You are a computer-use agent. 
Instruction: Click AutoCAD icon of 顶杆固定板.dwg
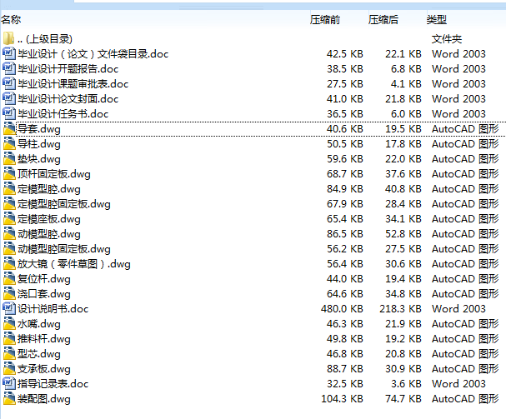coord(9,173)
